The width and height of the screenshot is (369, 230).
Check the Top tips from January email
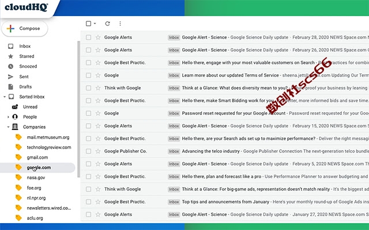88,202
